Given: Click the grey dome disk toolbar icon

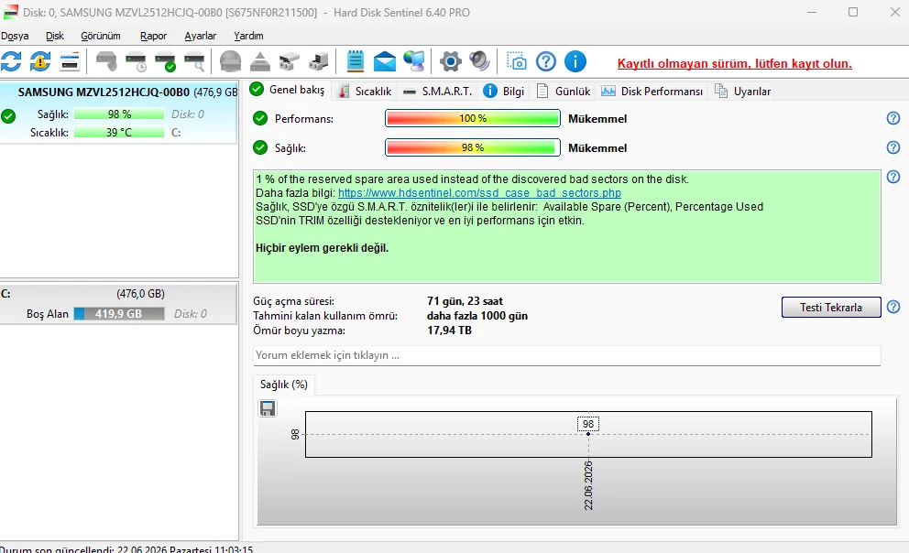Looking at the screenshot, I should (230, 61).
